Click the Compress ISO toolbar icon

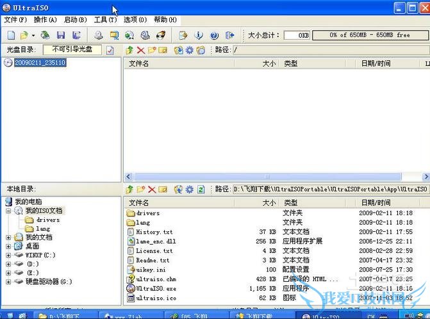click(114, 35)
